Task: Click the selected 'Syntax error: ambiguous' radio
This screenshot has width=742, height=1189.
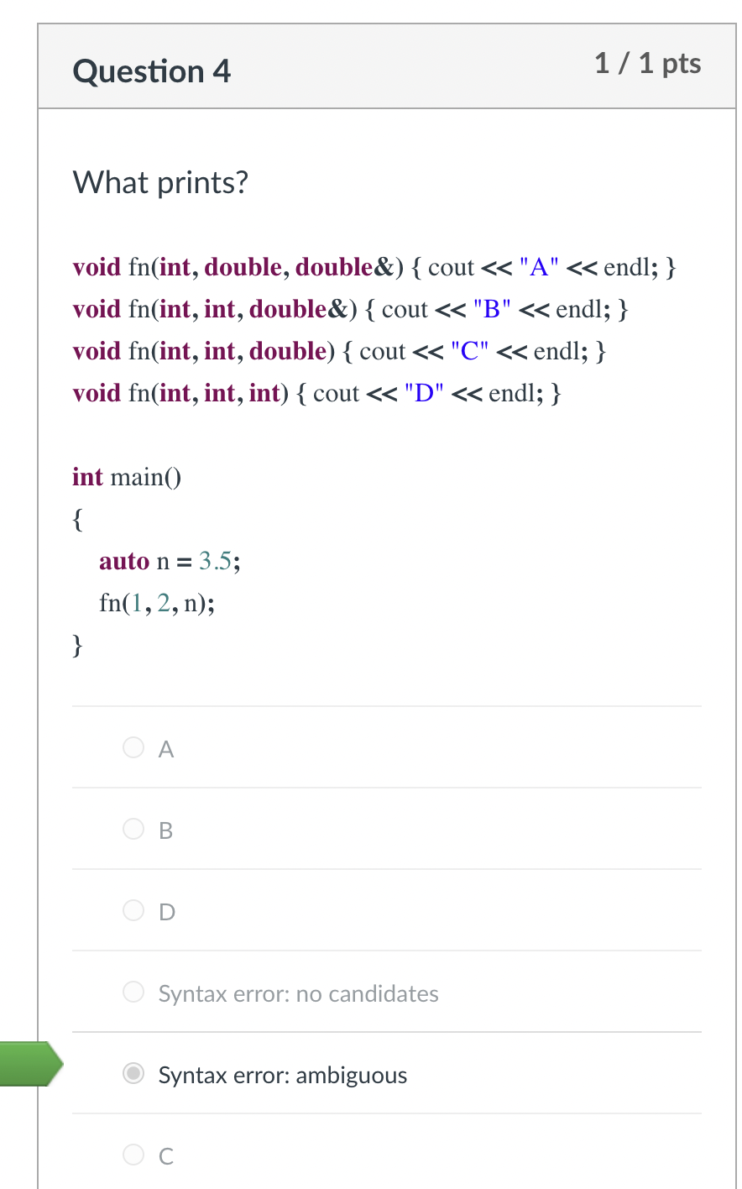Action: [x=133, y=1072]
